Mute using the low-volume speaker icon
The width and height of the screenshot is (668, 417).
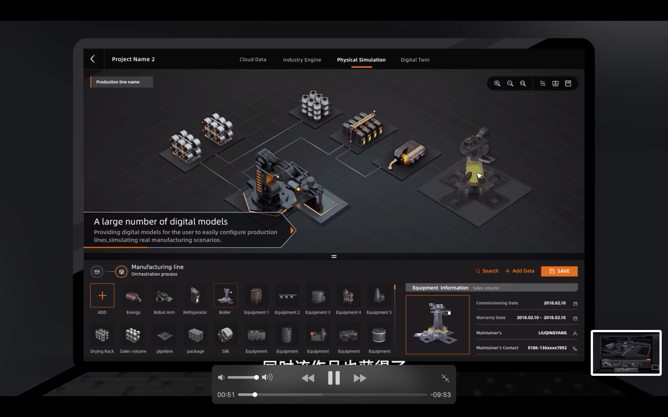(x=221, y=377)
